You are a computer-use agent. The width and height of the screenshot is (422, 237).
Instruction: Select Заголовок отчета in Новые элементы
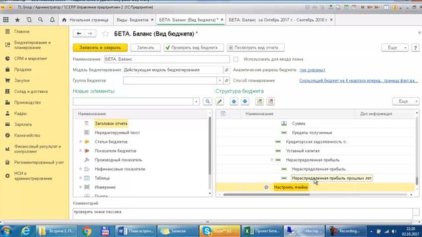111,124
